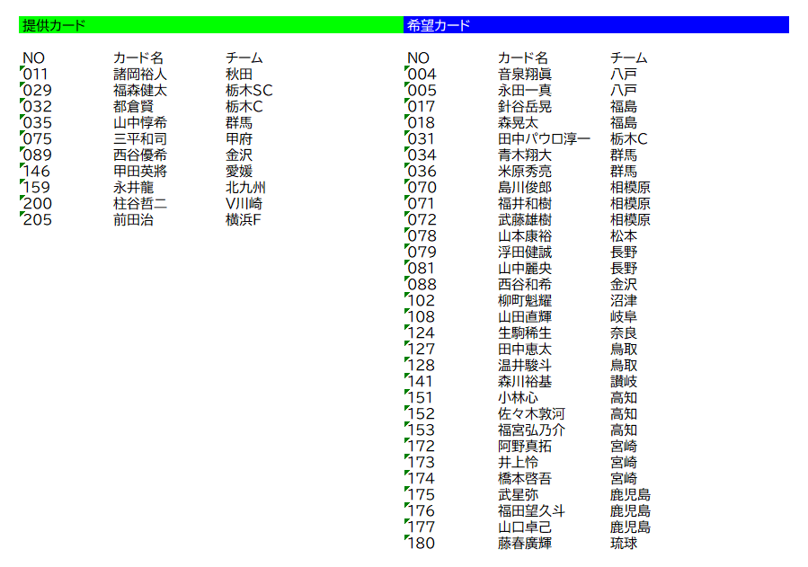Select the name 針谷岳晃
This screenshot has width=808, height=567.
(525, 107)
